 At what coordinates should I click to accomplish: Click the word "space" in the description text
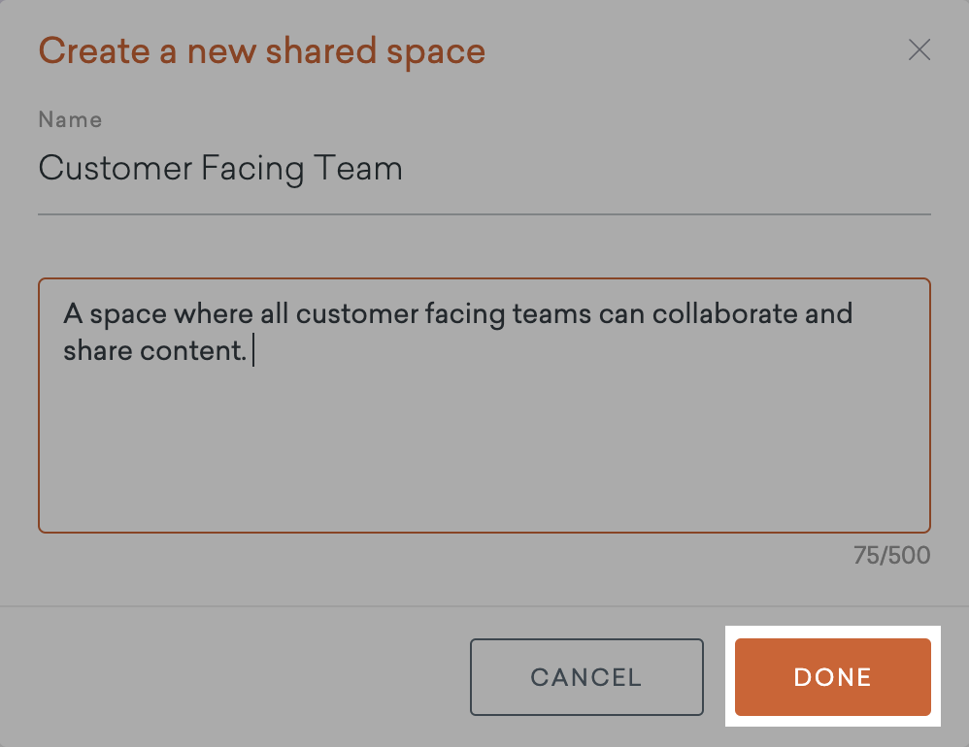tap(122, 314)
